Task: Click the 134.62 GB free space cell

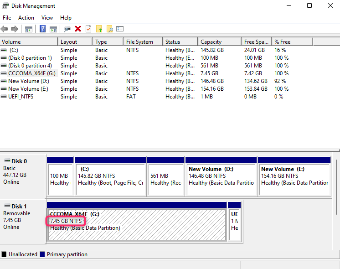Action: pos(256,81)
